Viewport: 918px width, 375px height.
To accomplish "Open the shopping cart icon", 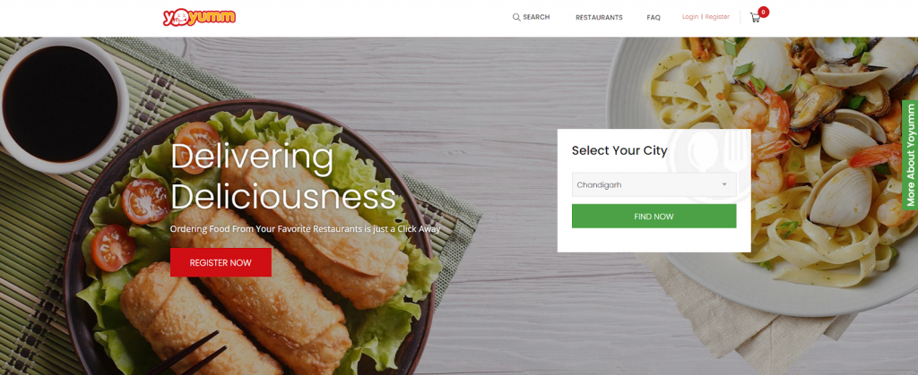I will [x=755, y=18].
